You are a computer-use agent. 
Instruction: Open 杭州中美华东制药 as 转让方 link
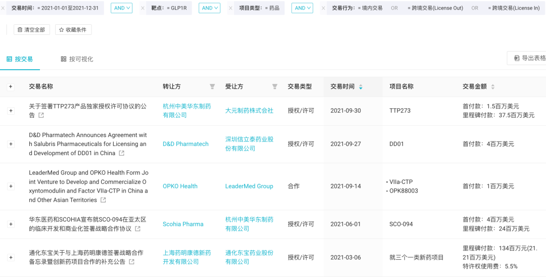187,111
